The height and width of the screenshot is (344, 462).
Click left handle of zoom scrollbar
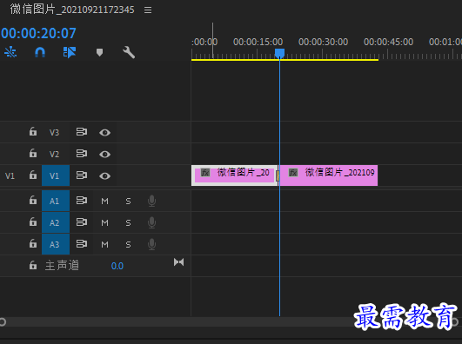tap(3, 322)
